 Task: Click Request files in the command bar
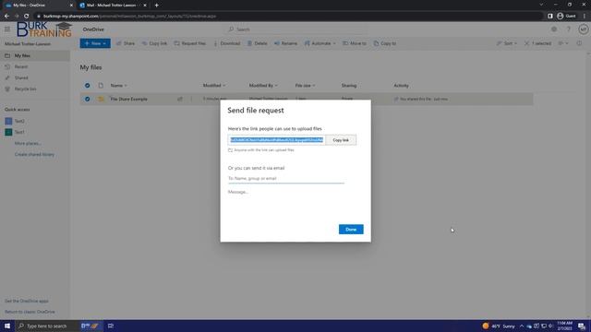pos(190,43)
